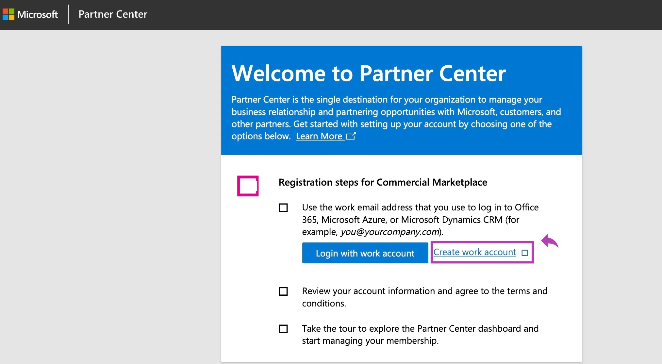Click the Registration steps for Commercial Marketplace heading
Image resolution: width=662 pixels, height=364 pixels.
click(x=383, y=182)
